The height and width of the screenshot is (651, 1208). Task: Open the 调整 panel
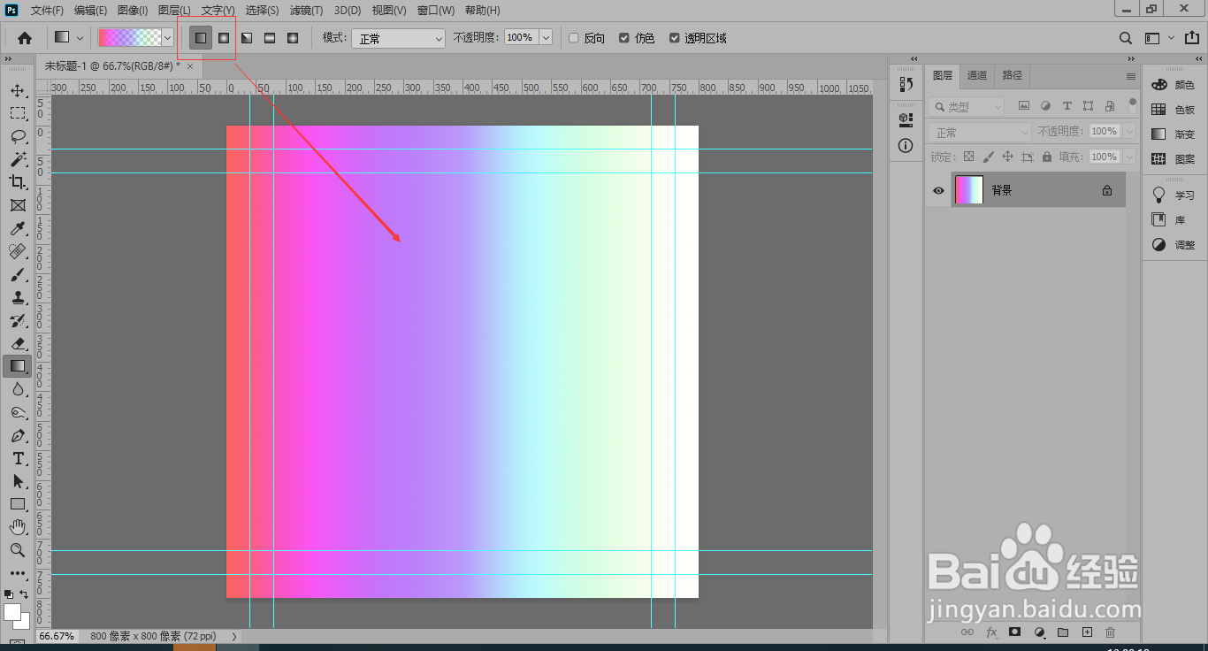coord(1173,244)
